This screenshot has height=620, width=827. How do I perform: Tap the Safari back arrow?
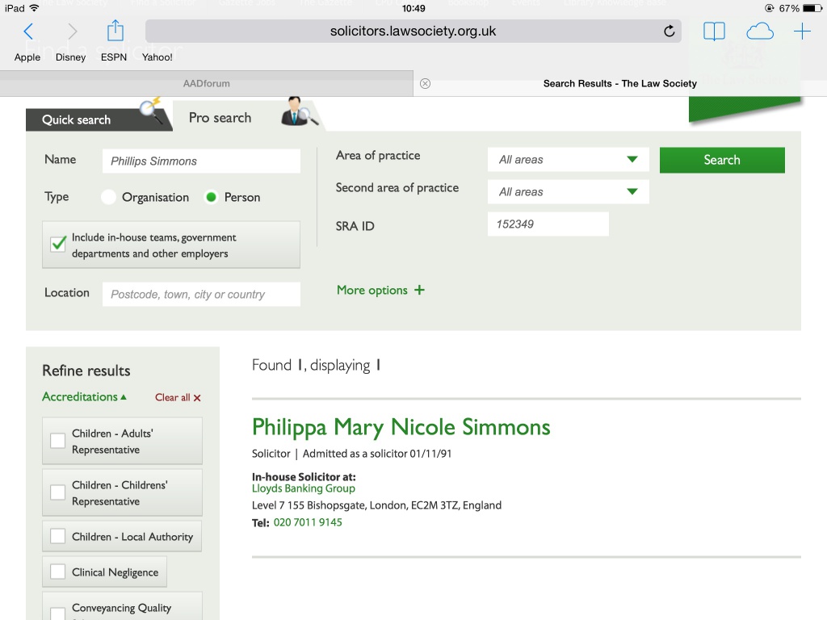pos(28,31)
